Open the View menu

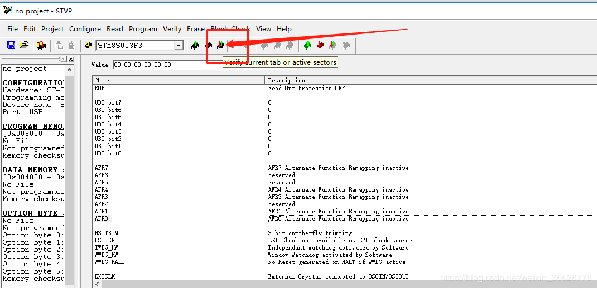click(263, 29)
